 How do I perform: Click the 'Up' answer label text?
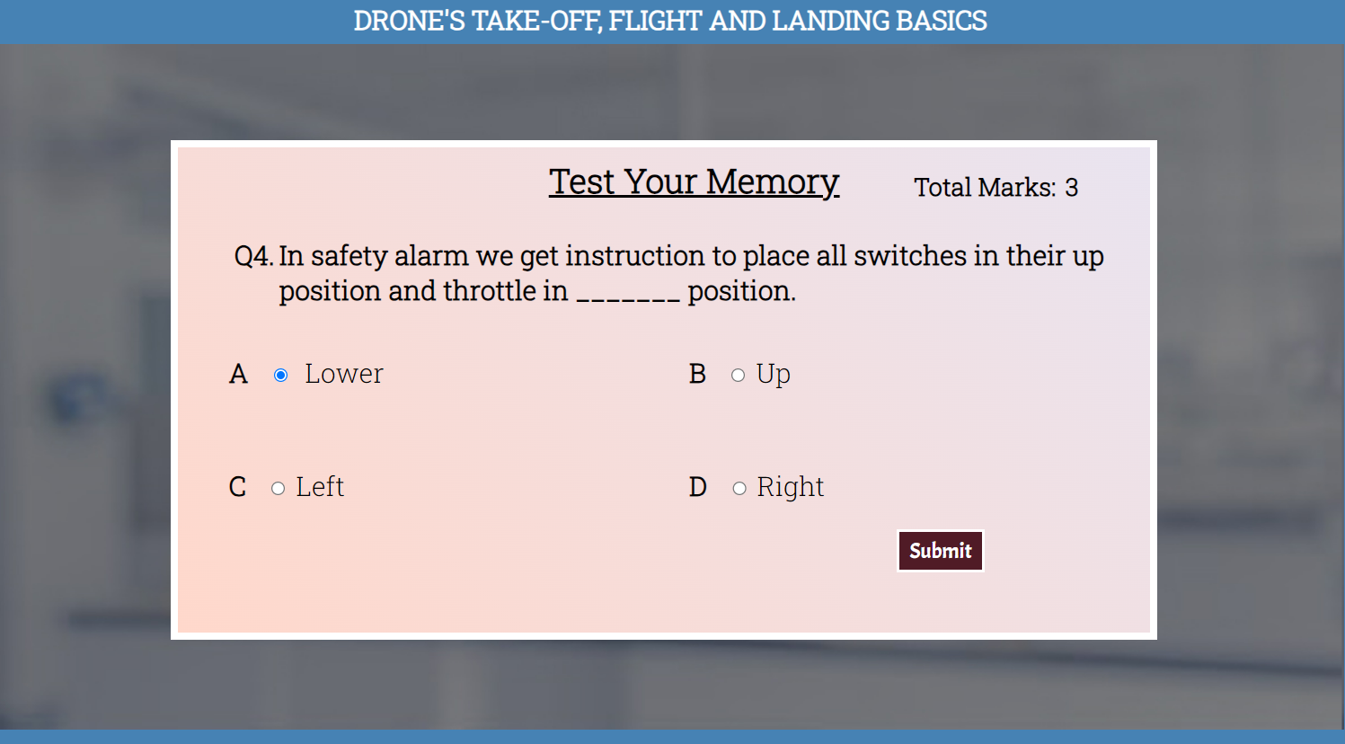point(773,374)
